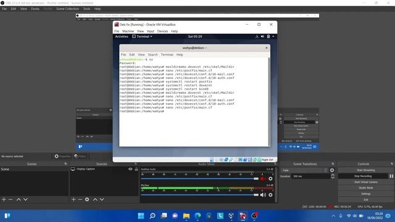Launch Microsoft Edge from taskbar
Screen dimensions: 395x222
[x=197, y=216]
